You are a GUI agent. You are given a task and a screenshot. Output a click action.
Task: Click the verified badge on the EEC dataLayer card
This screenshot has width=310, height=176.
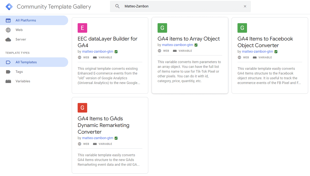click(x=116, y=52)
